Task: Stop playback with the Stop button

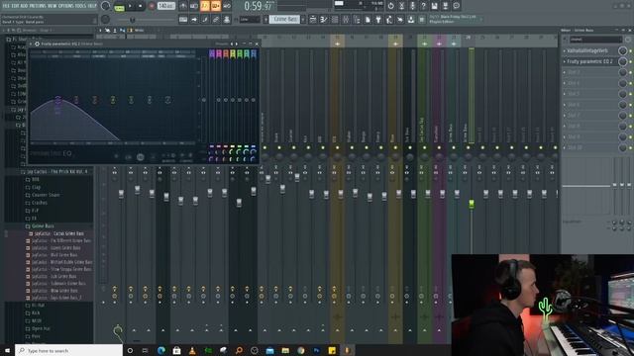Action: coord(141,6)
